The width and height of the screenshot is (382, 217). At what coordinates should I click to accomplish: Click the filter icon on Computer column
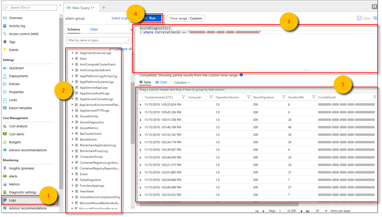coord(211,97)
